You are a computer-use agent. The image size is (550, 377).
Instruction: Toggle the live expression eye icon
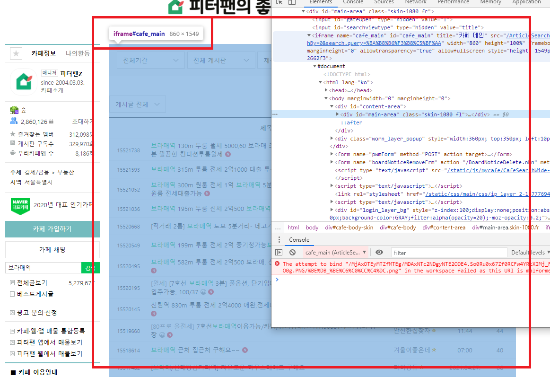pyautogui.click(x=379, y=253)
